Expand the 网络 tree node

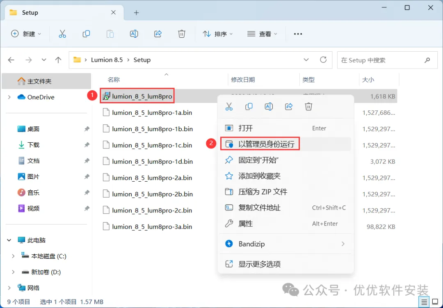(9, 288)
